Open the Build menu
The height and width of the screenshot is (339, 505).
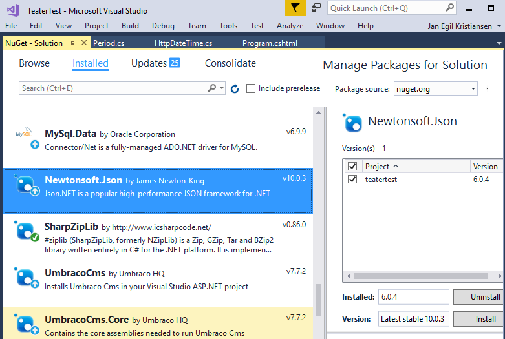click(x=130, y=26)
